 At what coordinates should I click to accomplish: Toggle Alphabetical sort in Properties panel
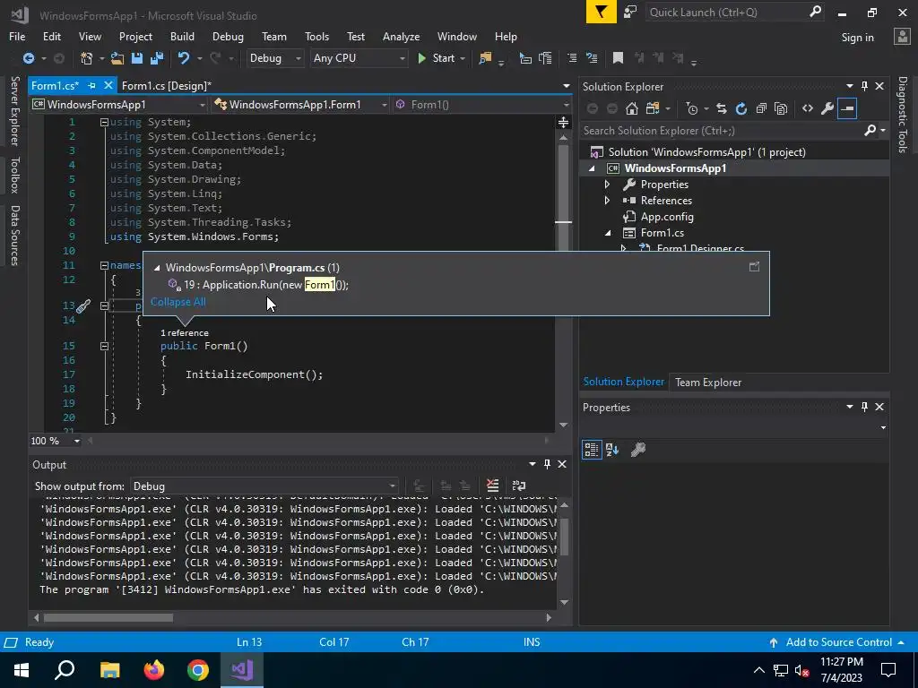(612, 450)
